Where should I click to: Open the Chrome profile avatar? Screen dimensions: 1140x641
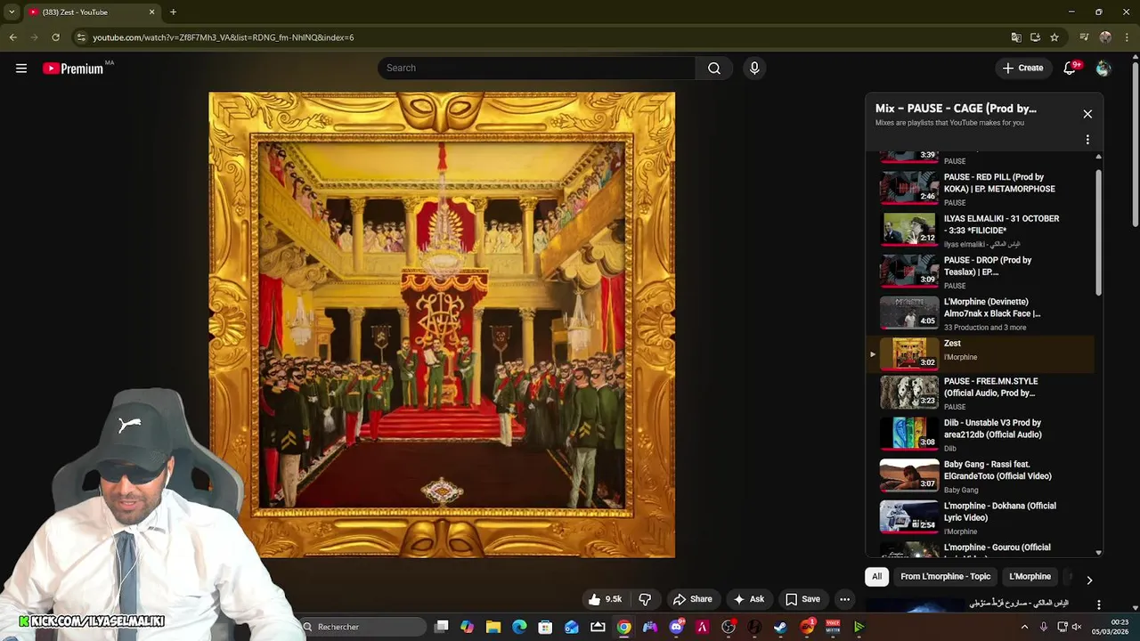point(1105,37)
